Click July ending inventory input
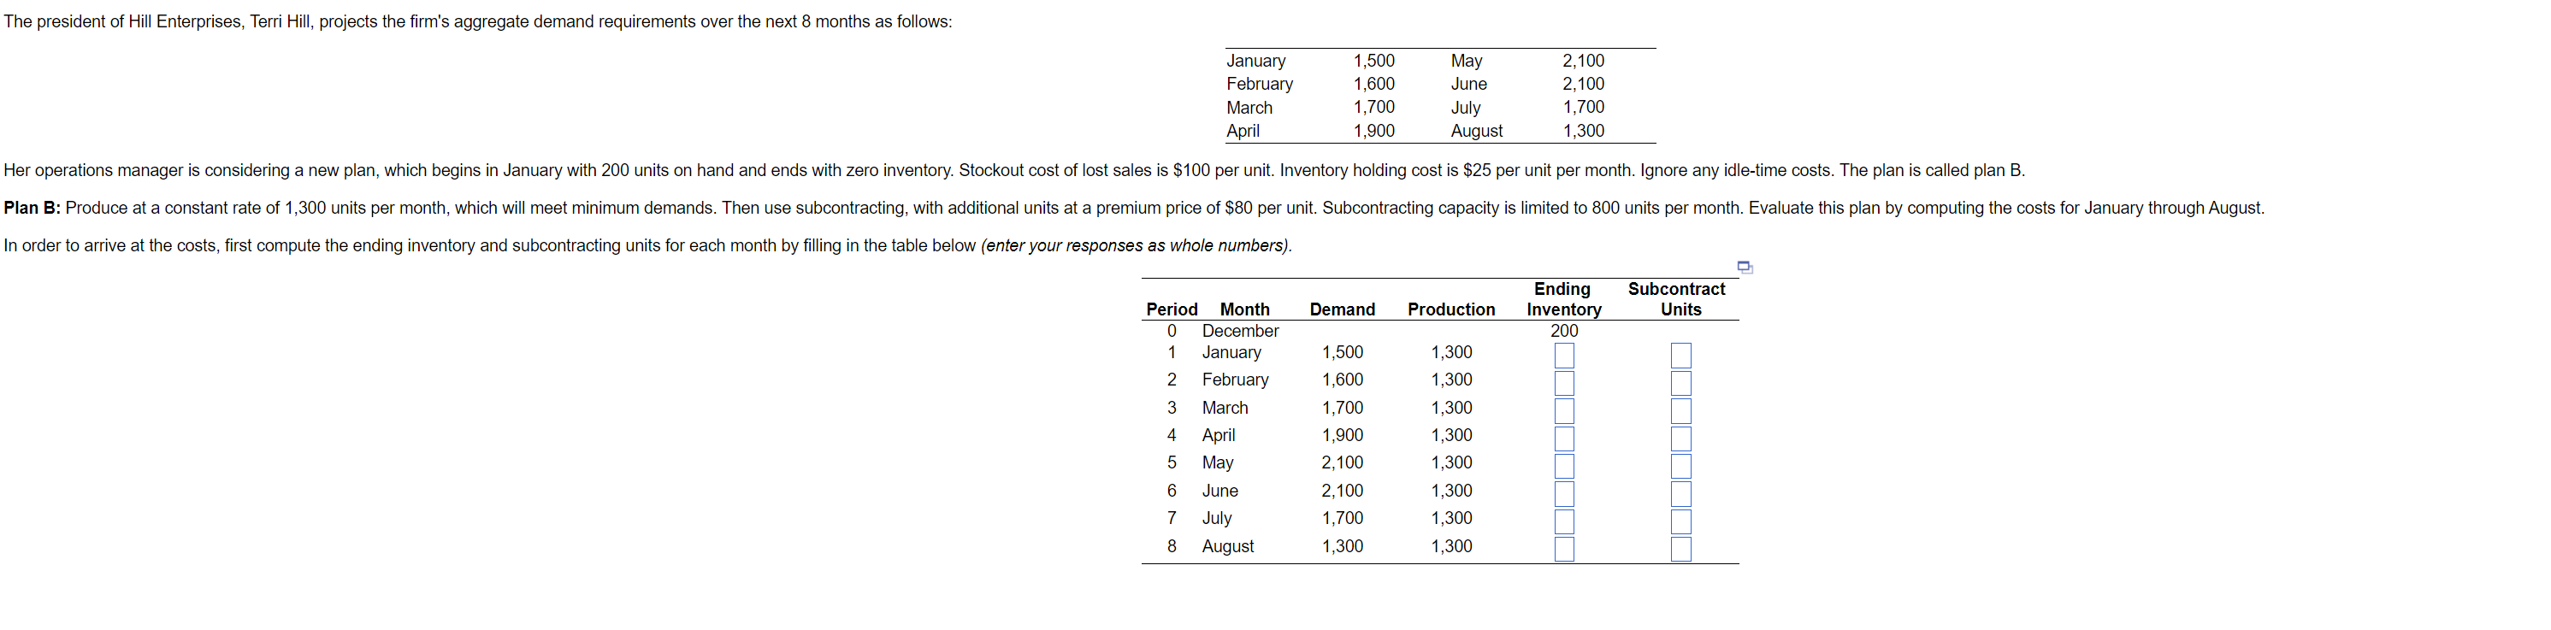This screenshot has width=2551, height=630. (1563, 521)
